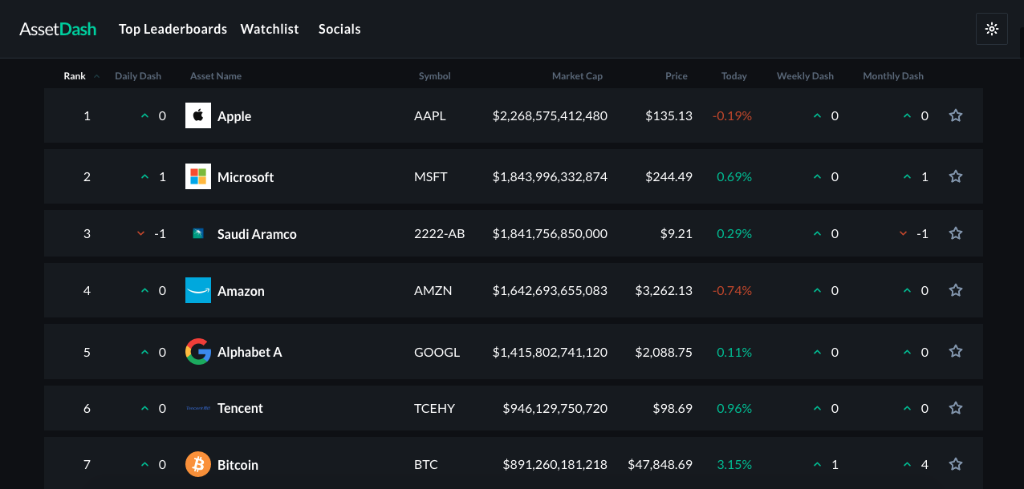Click the Apple logo icon
Image resolution: width=1024 pixels, height=489 pixels.
198,115
